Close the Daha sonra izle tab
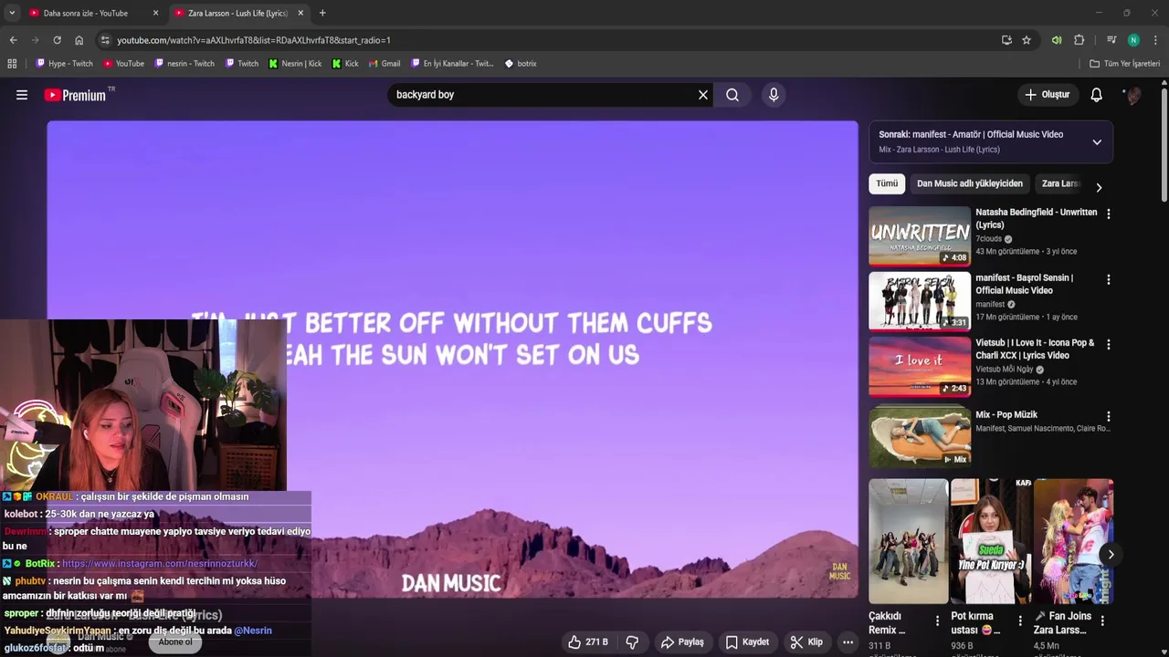 pos(155,13)
